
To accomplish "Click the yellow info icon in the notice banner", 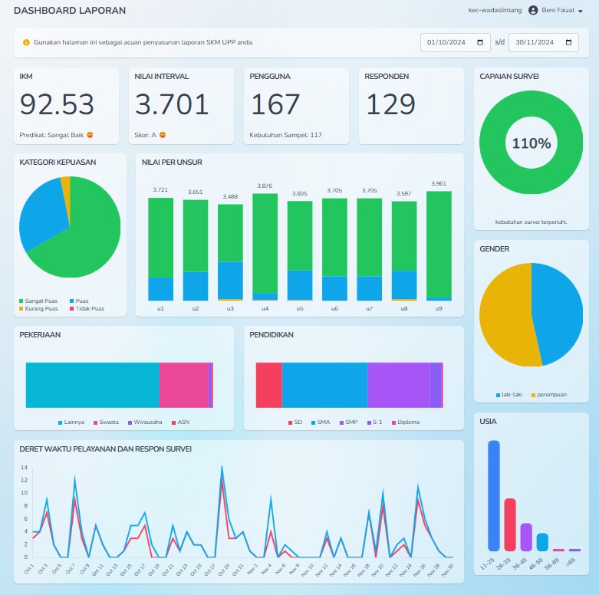I will point(26,43).
